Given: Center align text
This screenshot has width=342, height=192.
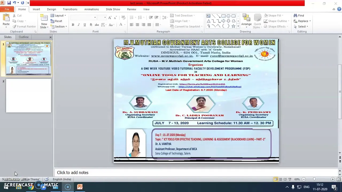Looking at the screenshot, I should (137, 25).
